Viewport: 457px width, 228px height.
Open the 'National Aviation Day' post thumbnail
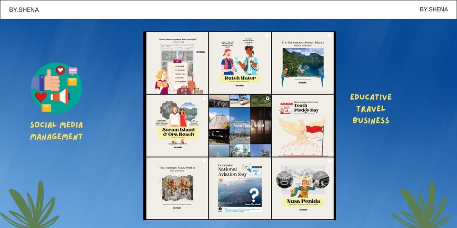tap(240, 189)
